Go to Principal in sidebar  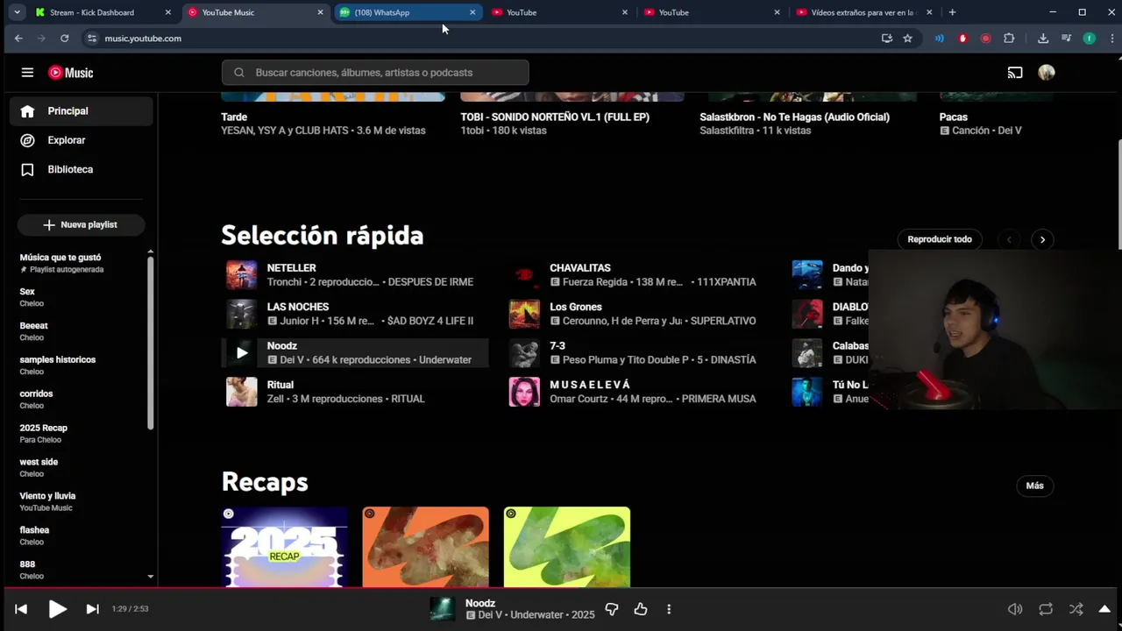(82, 111)
